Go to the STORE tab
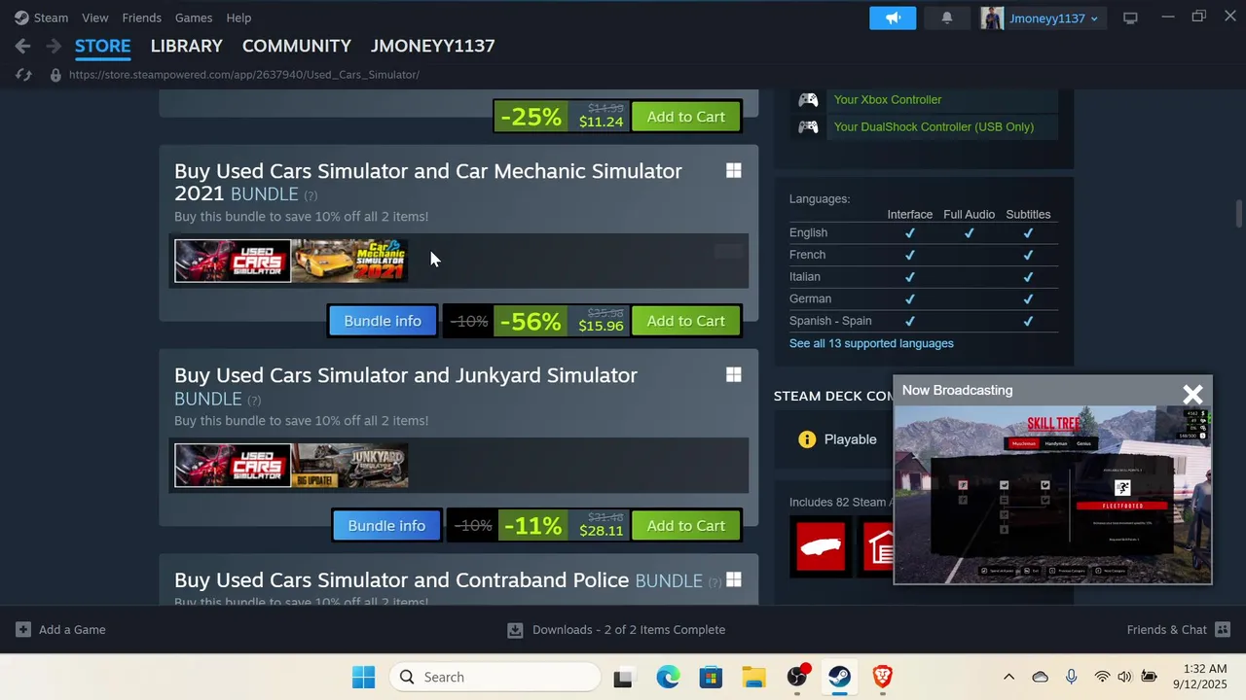The image size is (1246, 700). pos(102,46)
